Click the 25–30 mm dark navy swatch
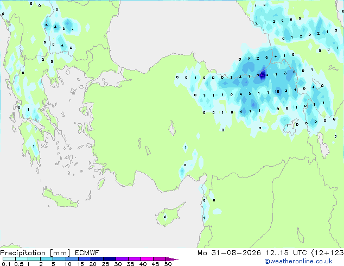The width and height of the screenshot is (344, 266). 110,259
